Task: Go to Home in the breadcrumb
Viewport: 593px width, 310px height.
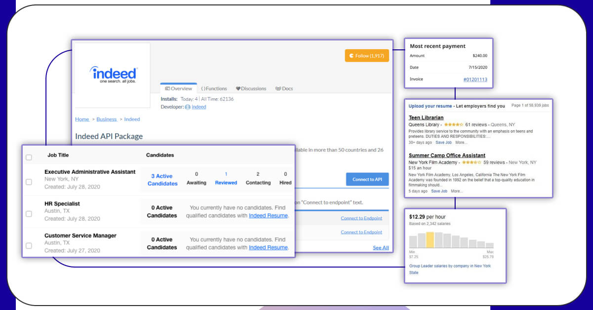Action: click(x=82, y=119)
